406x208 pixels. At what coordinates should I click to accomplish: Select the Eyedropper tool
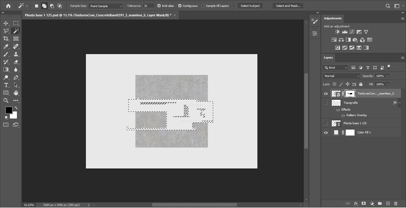pos(6,46)
